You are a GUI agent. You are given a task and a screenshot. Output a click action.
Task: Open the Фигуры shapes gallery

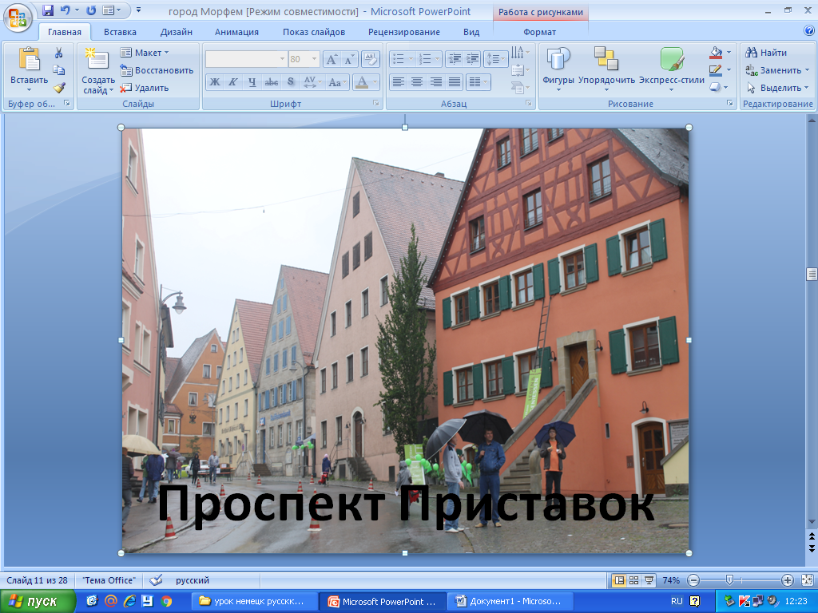pyautogui.click(x=558, y=66)
